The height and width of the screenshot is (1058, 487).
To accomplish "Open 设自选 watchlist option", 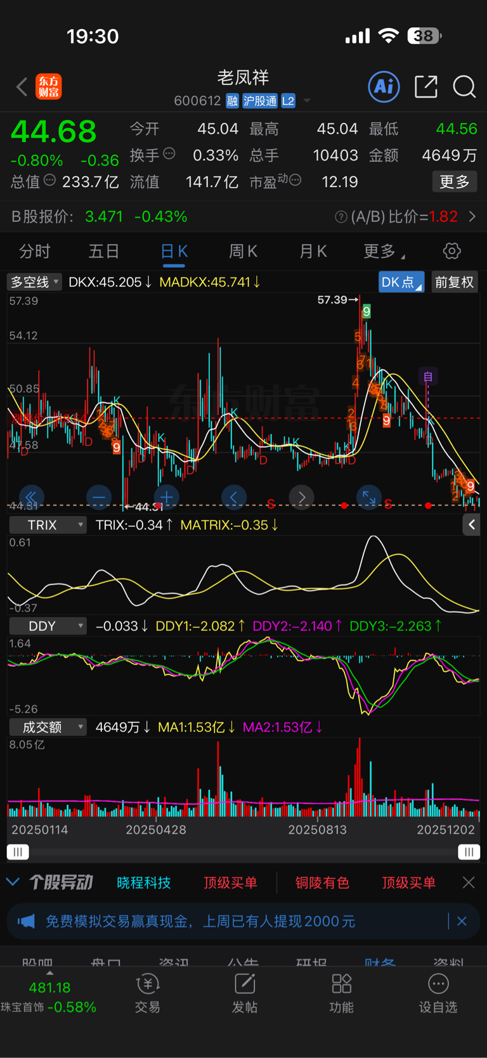I will (x=438, y=994).
